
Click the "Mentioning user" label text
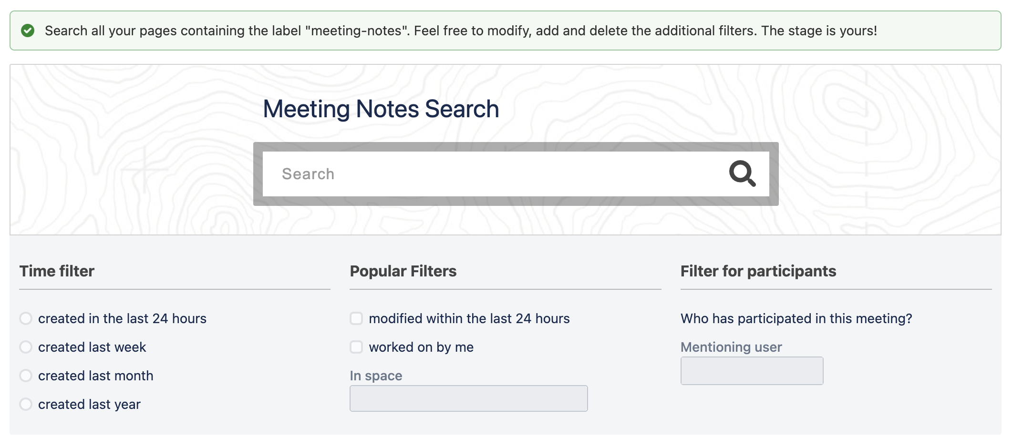click(x=731, y=347)
